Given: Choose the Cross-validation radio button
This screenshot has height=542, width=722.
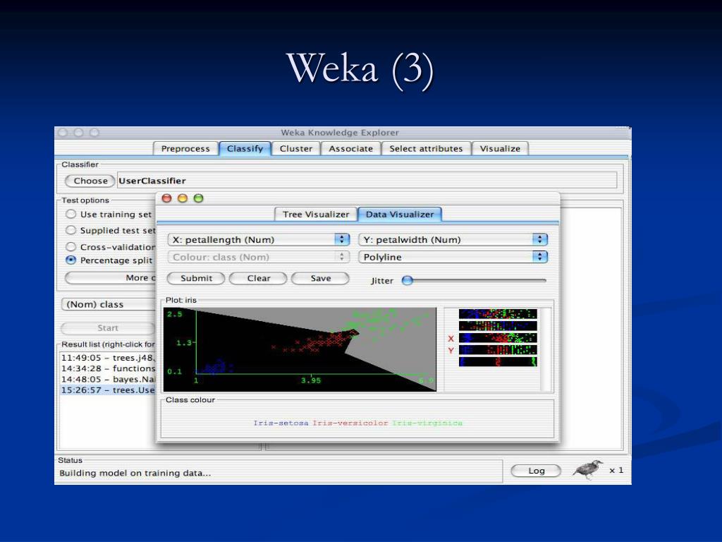Looking at the screenshot, I should [x=71, y=246].
